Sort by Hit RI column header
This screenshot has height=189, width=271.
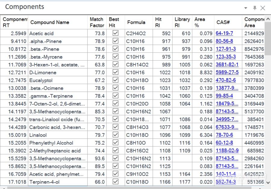[x=163, y=22]
